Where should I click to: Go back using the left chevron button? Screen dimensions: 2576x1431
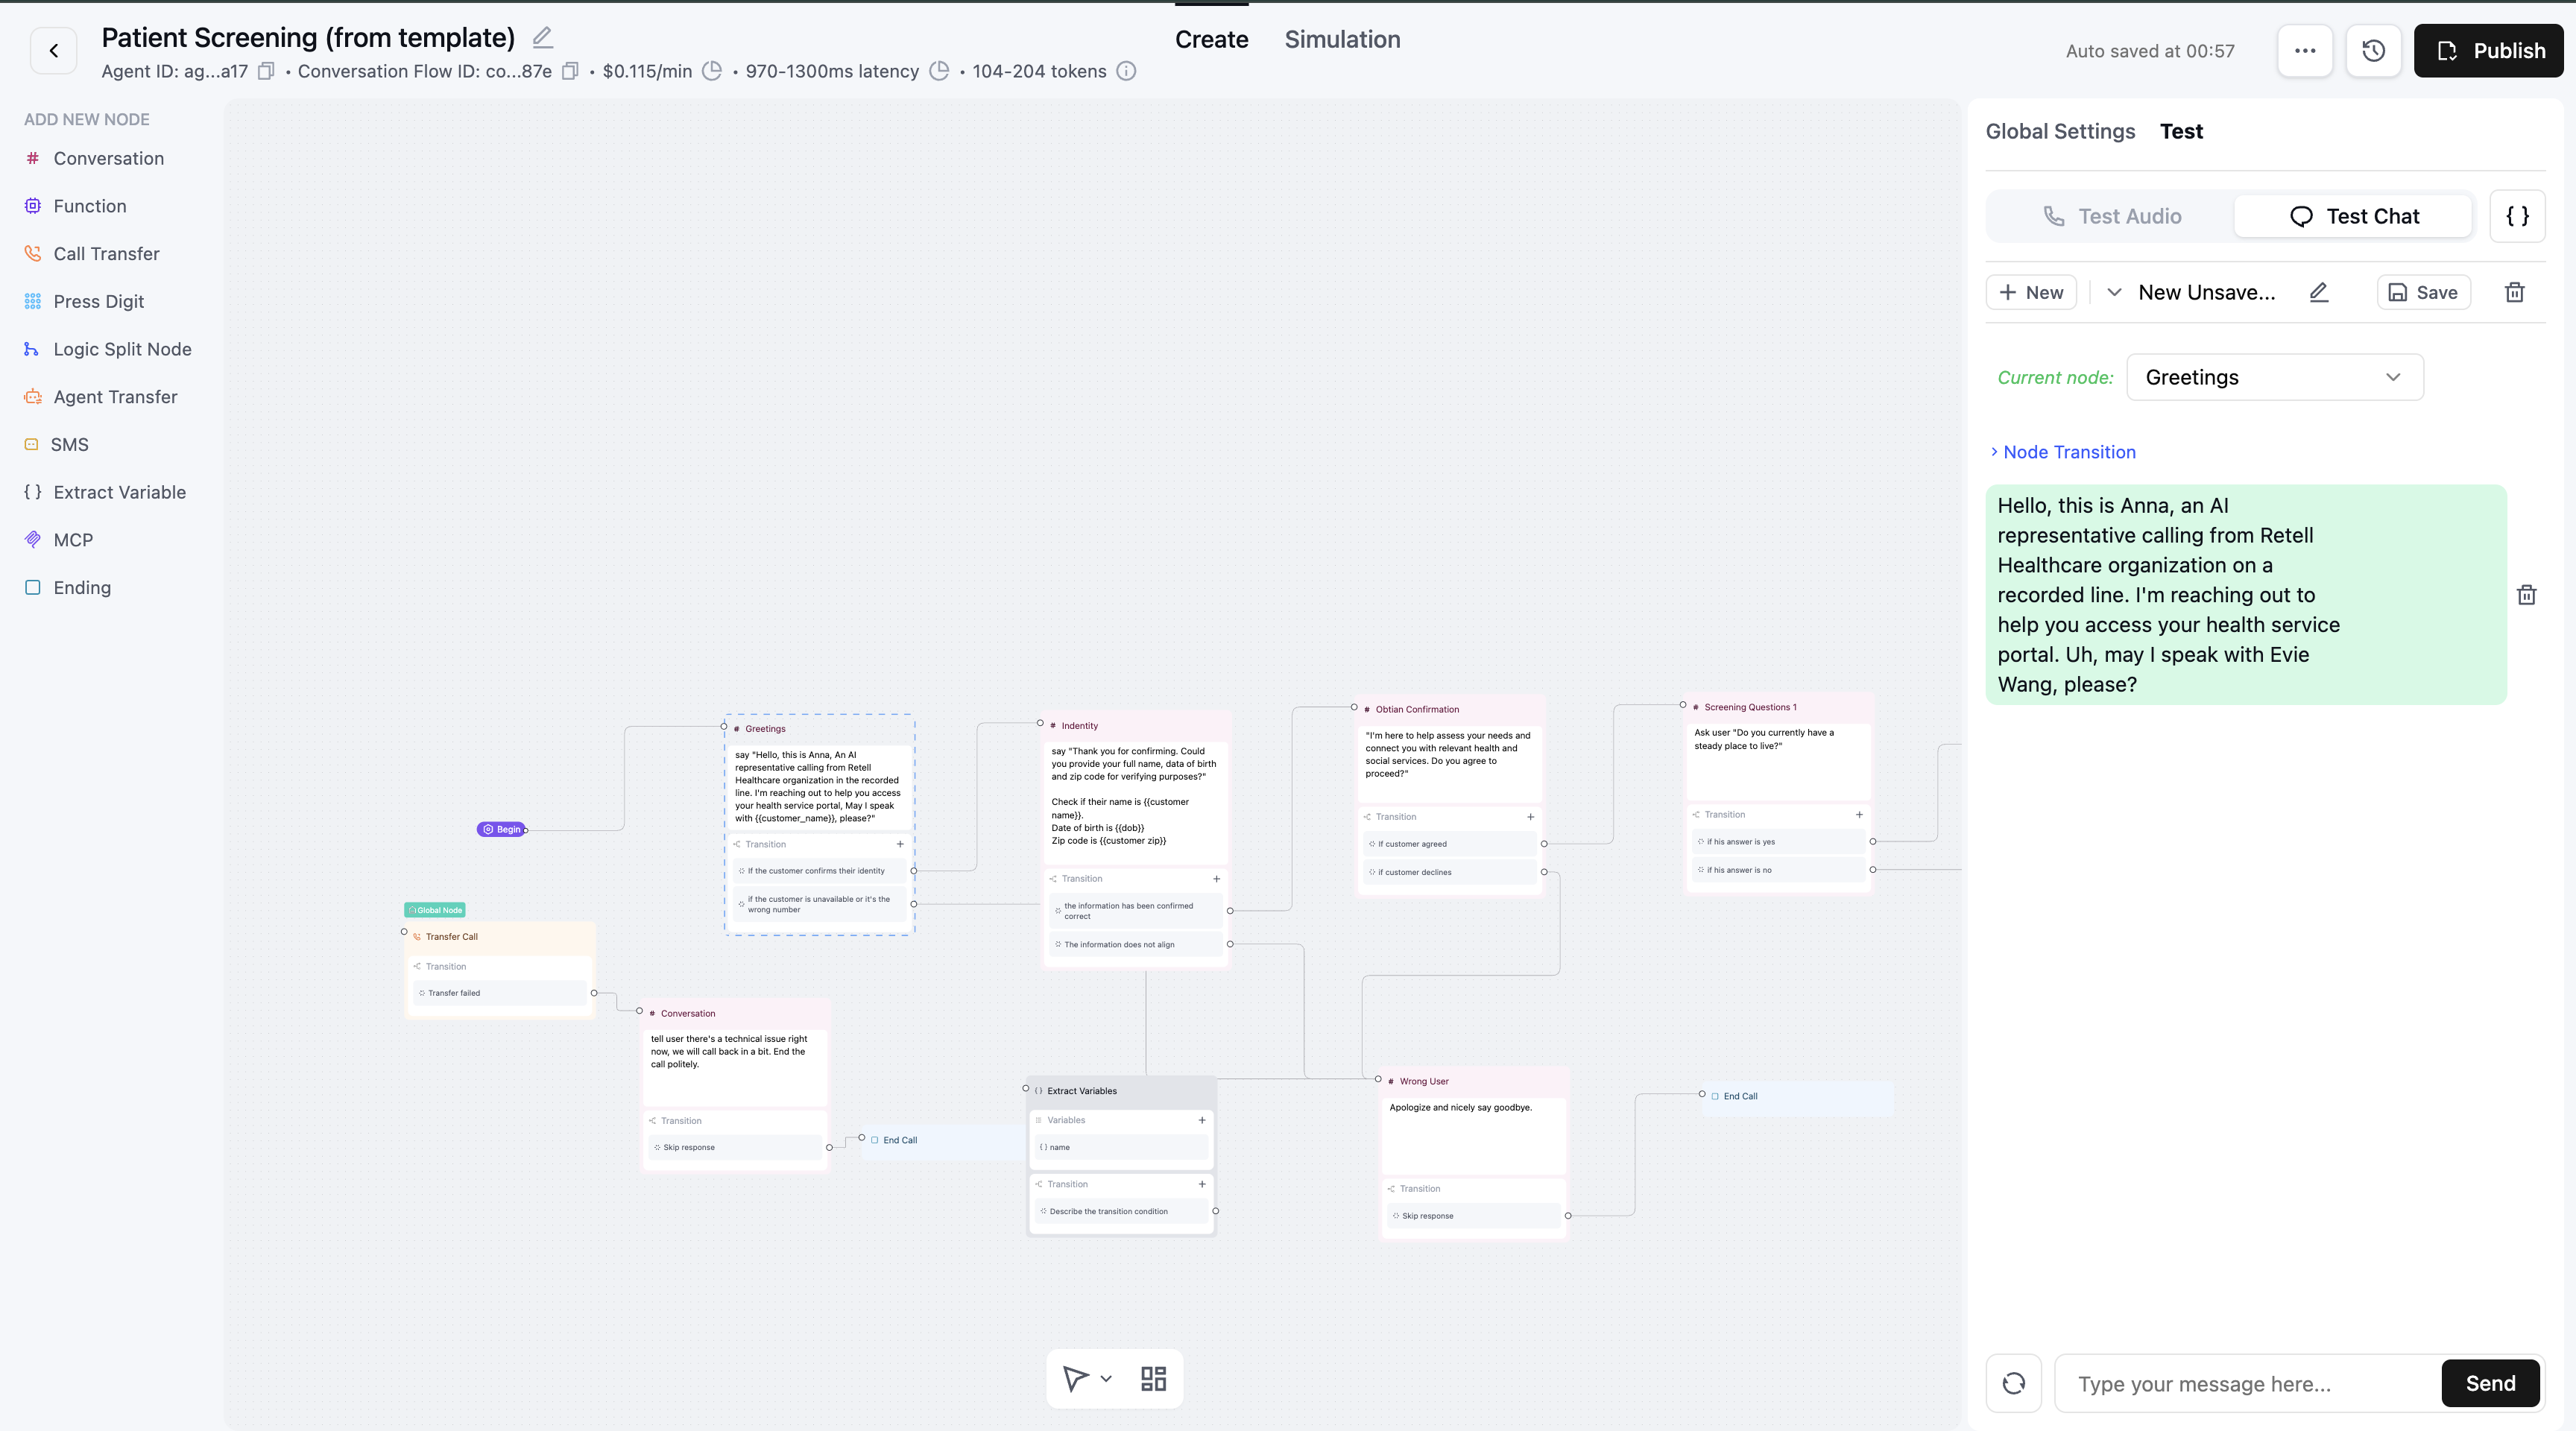[x=53, y=51]
